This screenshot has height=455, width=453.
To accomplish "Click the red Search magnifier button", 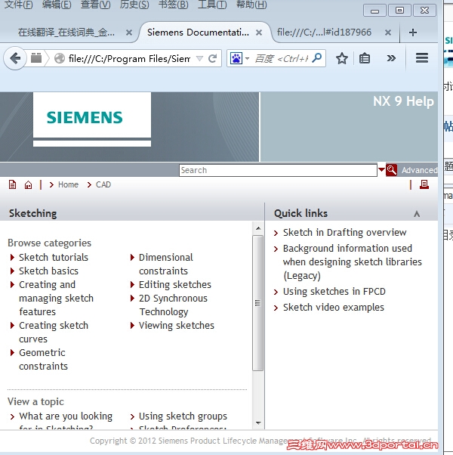I will click(392, 170).
